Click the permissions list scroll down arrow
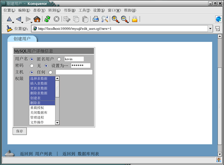 (x=57, y=123)
